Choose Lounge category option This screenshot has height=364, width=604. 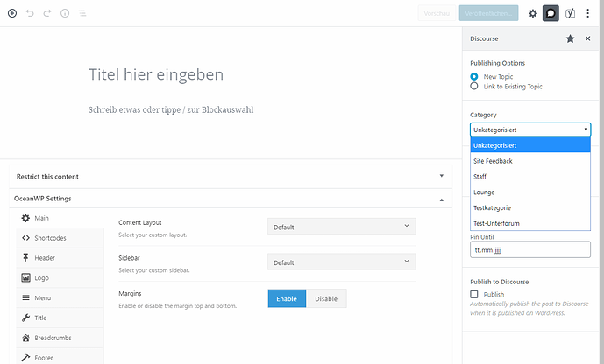point(530,192)
